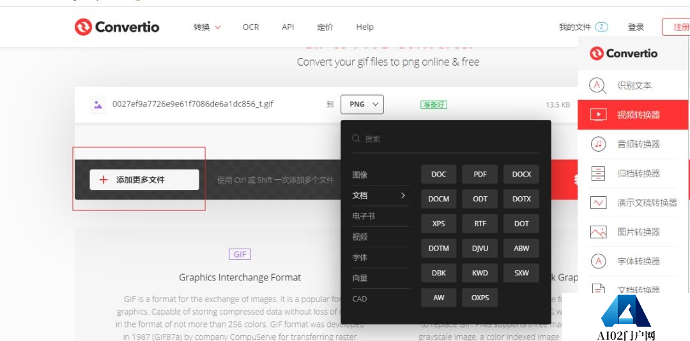The height and width of the screenshot is (341, 690).
Task: Click the 图片转换器 picture icon
Action: [x=598, y=232]
